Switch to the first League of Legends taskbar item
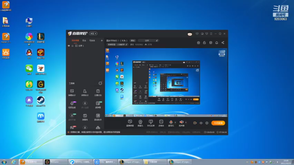Image resolution: width=294 pixels, height=165 pixels. tap(130, 162)
